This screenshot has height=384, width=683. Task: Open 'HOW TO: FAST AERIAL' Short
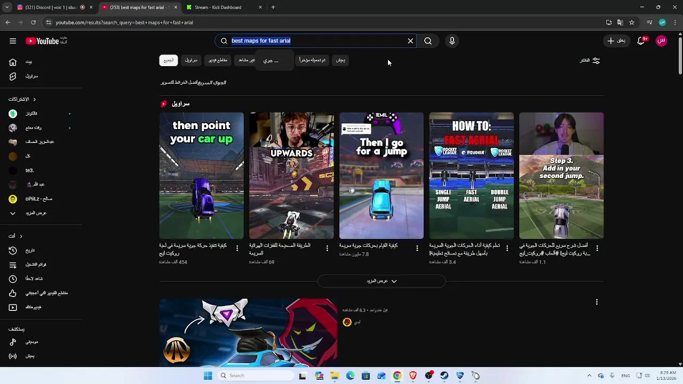click(472, 175)
